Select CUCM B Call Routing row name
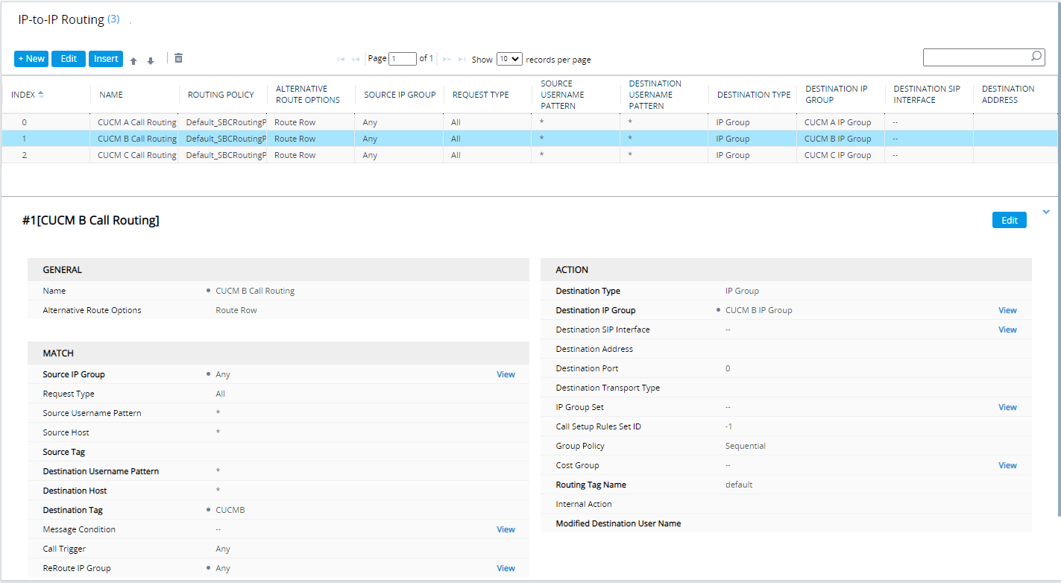The width and height of the screenshot is (1061, 583). (x=137, y=139)
